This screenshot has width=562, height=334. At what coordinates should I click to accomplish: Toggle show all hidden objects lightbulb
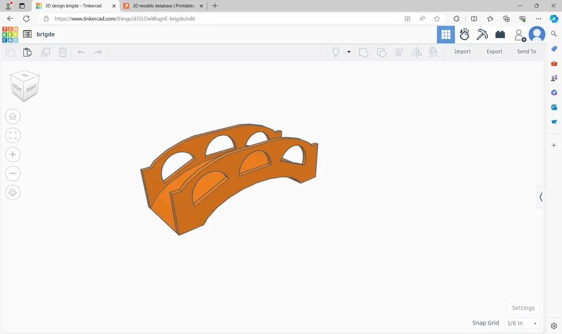(335, 52)
